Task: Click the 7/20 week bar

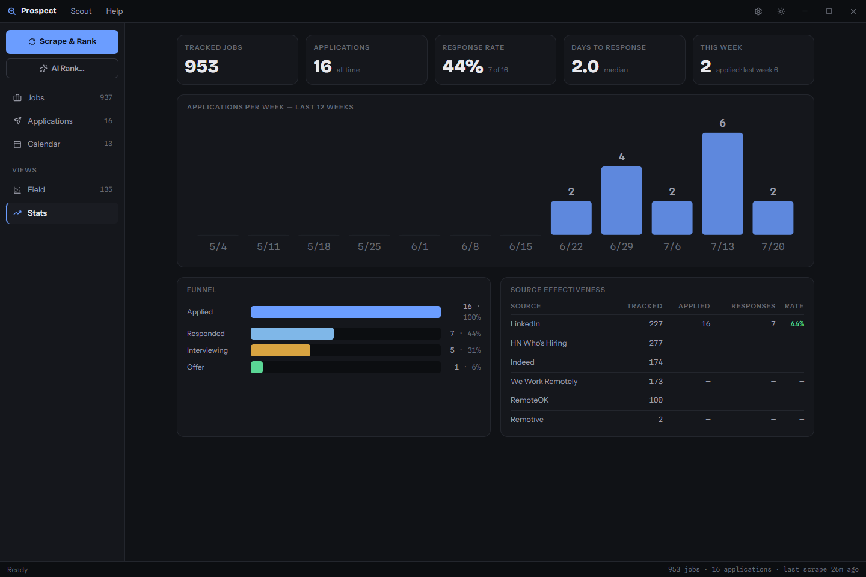Action: point(773,218)
